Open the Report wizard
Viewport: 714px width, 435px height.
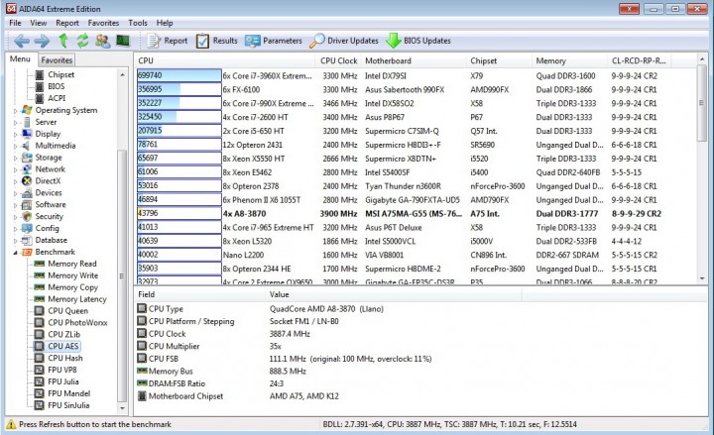tap(168, 41)
